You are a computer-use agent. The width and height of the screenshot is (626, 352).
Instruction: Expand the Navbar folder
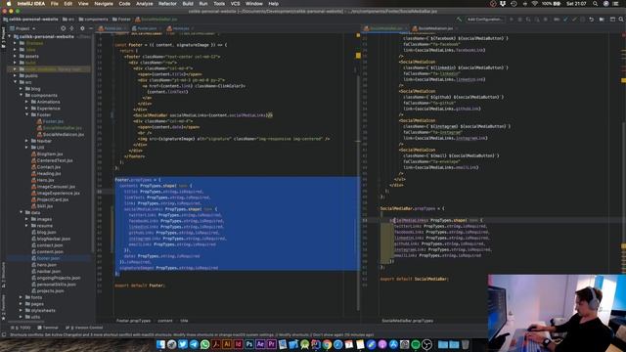pos(26,141)
